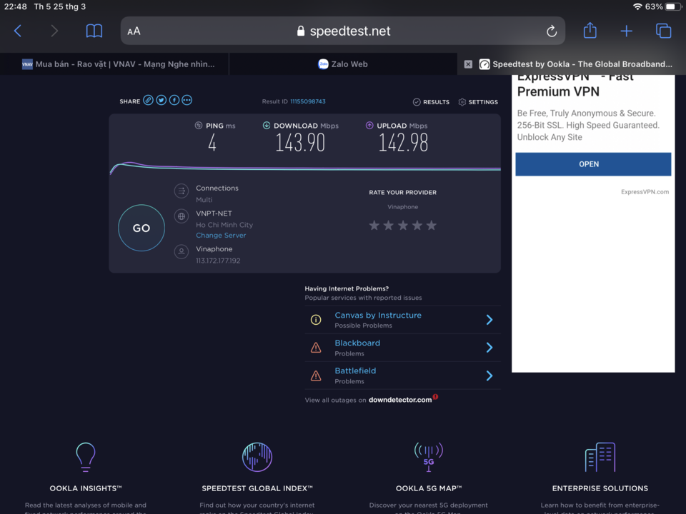The image size is (686, 514).
Task: Share the result on Facebook
Action: (174, 101)
